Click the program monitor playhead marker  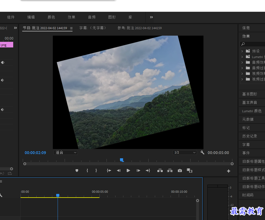pyautogui.click(x=122, y=160)
